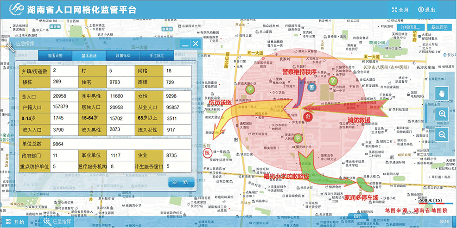Open the 数据标绘 tab
Screen dimensions: 457x228
(x=123, y=56)
